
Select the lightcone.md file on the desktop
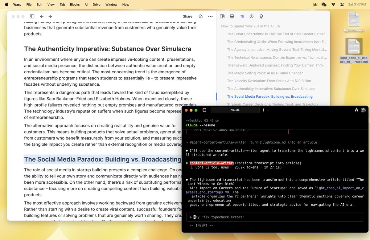(354, 22)
